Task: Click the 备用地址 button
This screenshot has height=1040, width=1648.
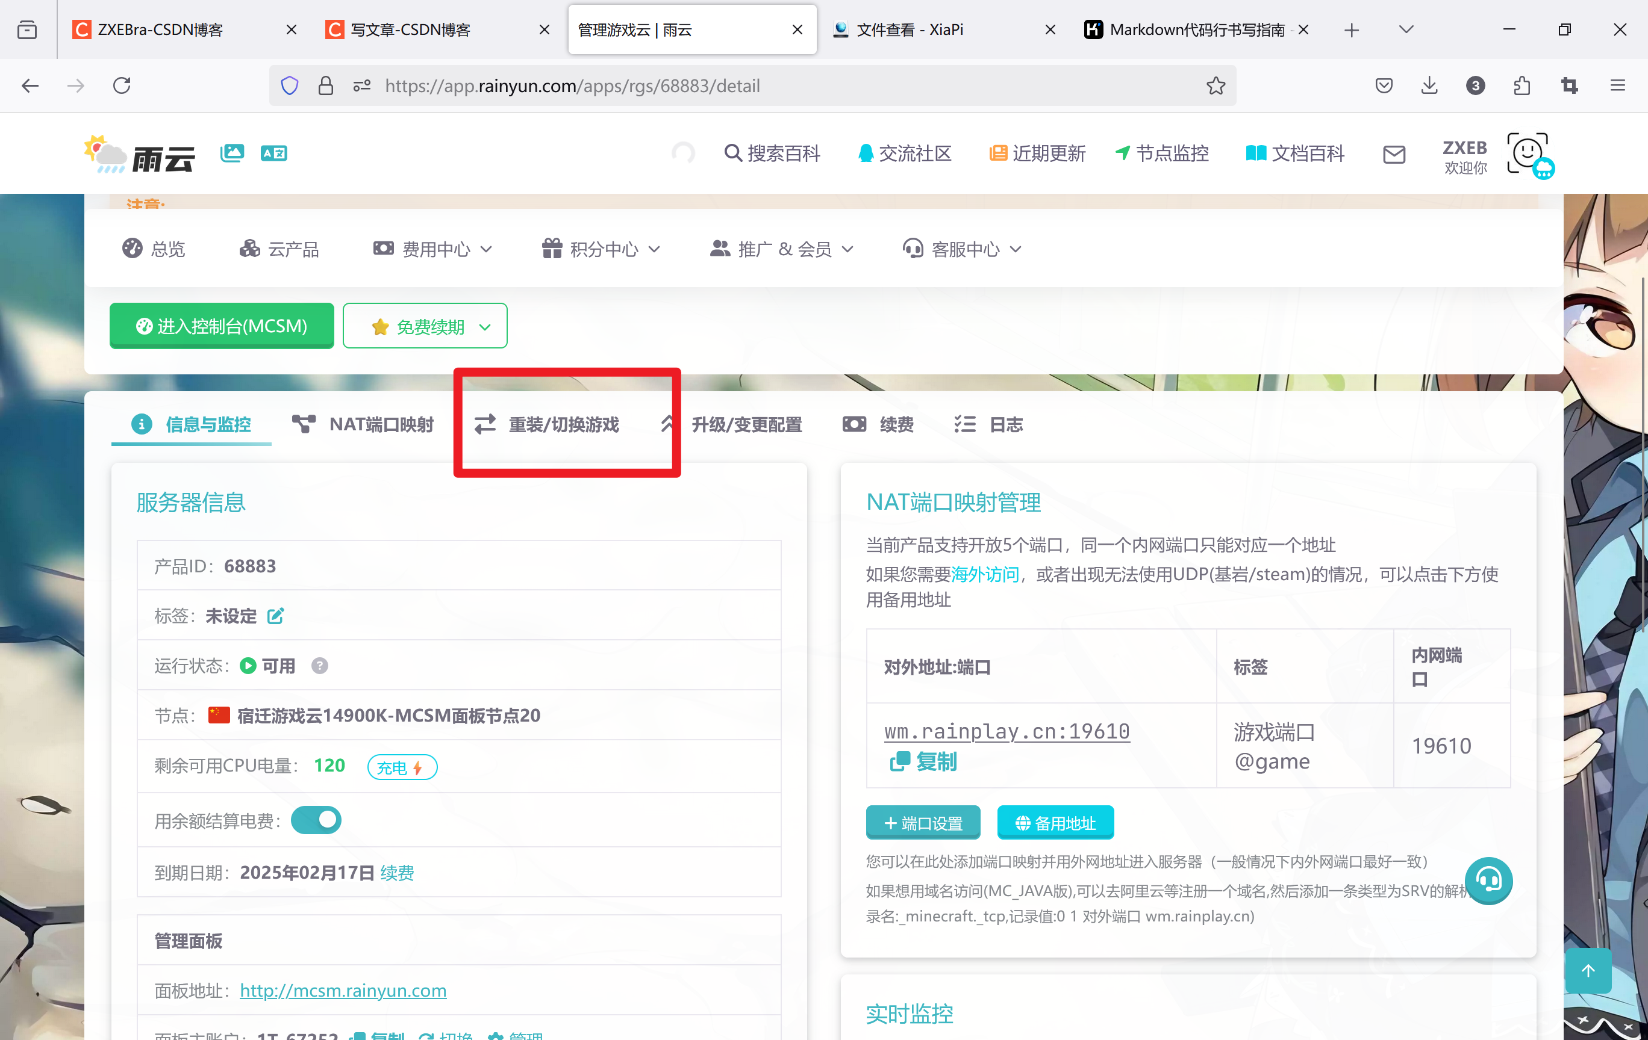Action: (x=1055, y=823)
